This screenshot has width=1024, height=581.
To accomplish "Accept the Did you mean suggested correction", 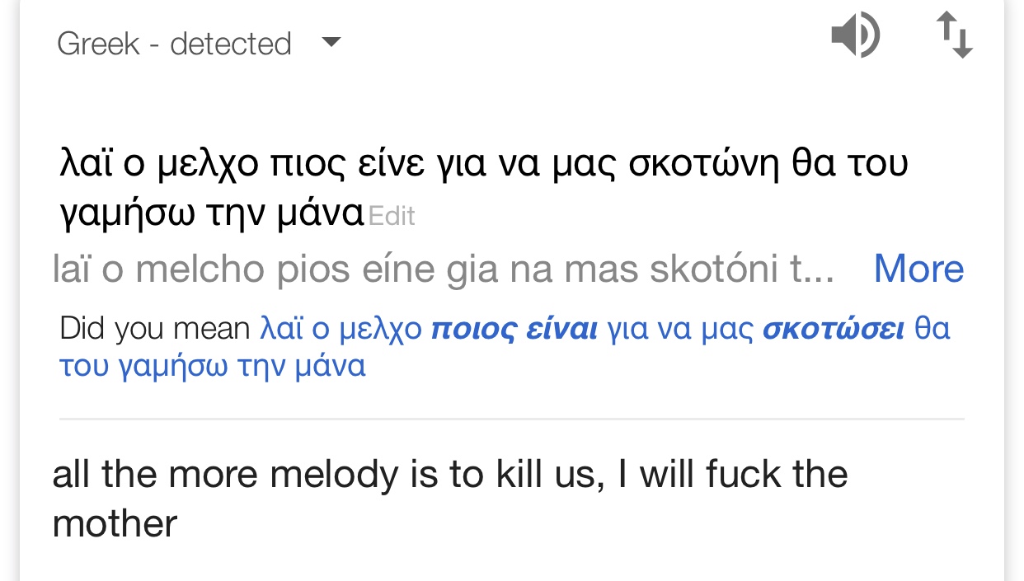I will pos(505,347).
